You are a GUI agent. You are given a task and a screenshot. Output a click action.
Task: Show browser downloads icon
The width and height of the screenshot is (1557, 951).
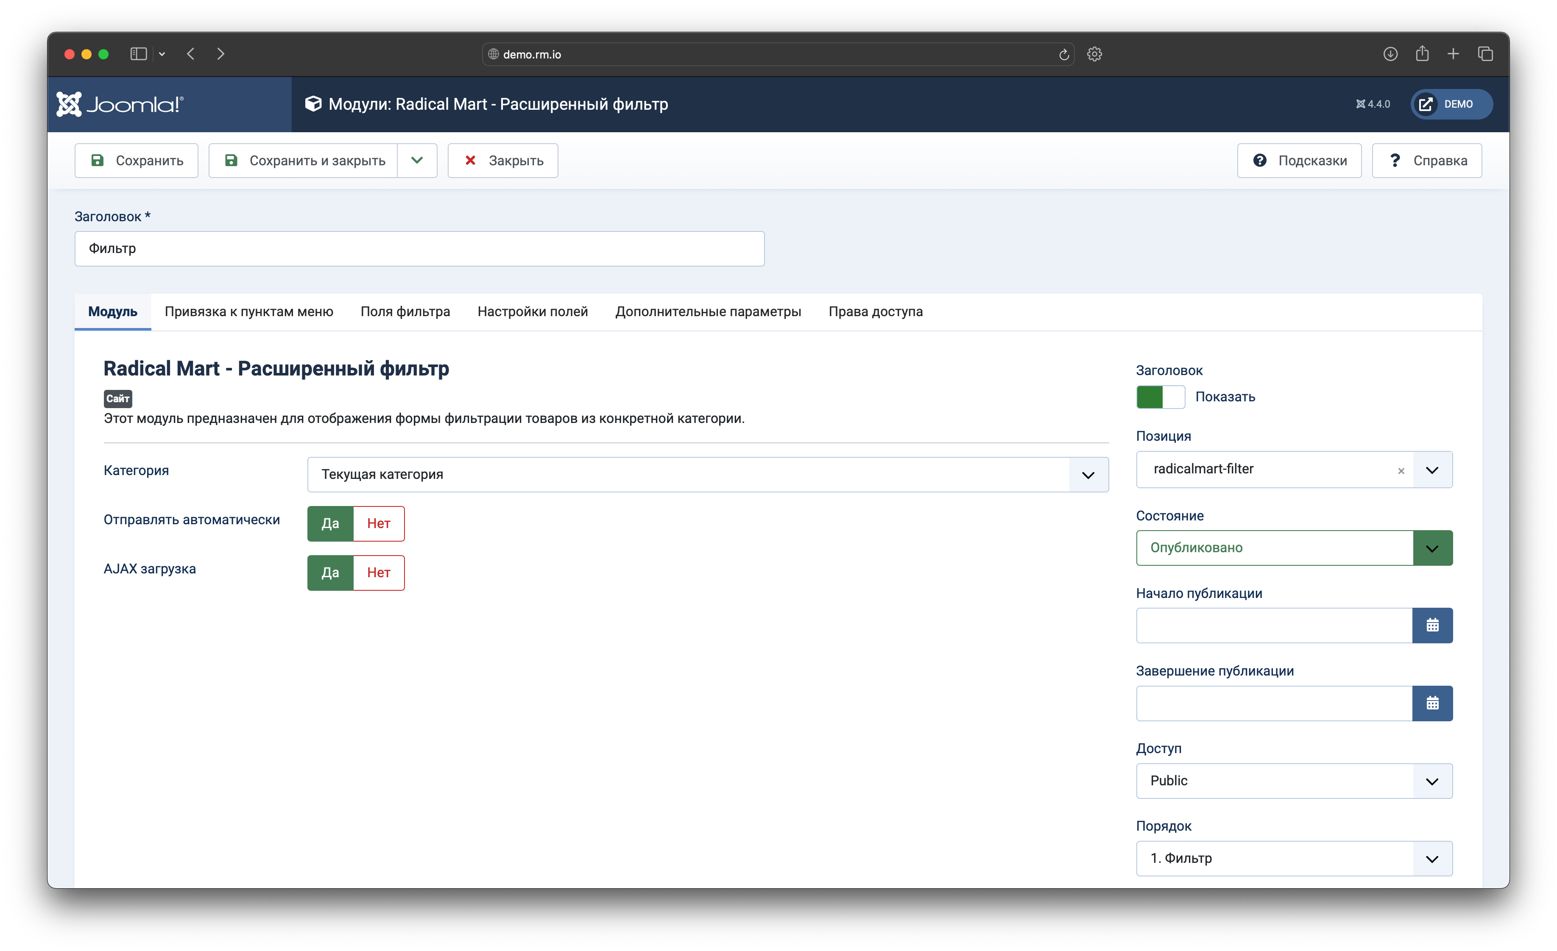click(1390, 54)
